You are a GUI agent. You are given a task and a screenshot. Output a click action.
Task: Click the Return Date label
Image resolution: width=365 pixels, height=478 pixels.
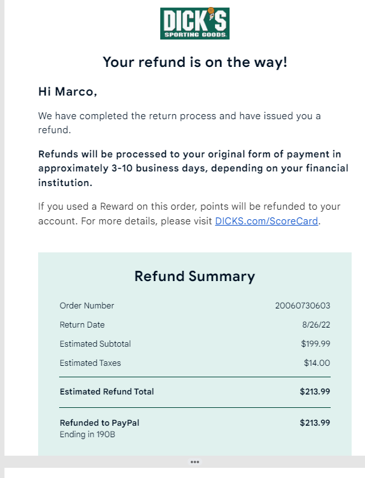82,324
